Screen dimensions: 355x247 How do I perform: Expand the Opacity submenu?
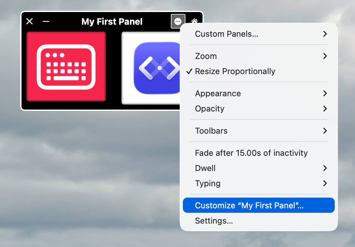click(209, 109)
